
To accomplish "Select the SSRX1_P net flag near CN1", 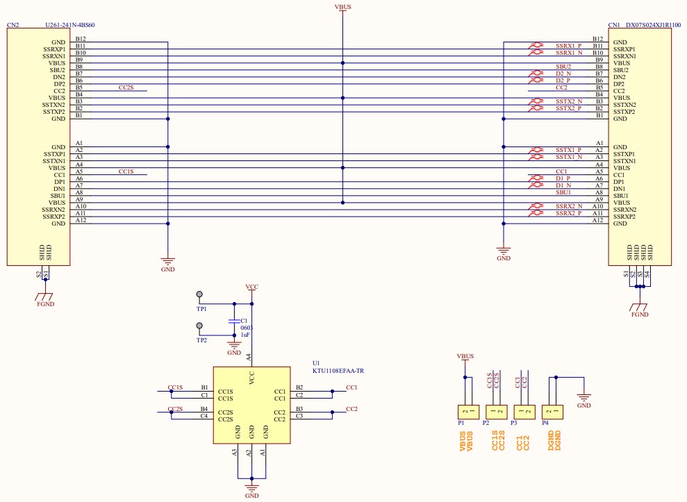I will pos(567,44).
